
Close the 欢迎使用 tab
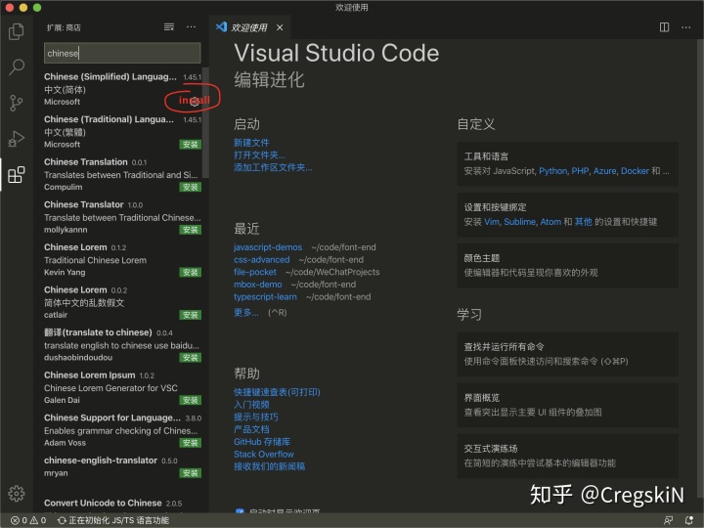click(280, 27)
